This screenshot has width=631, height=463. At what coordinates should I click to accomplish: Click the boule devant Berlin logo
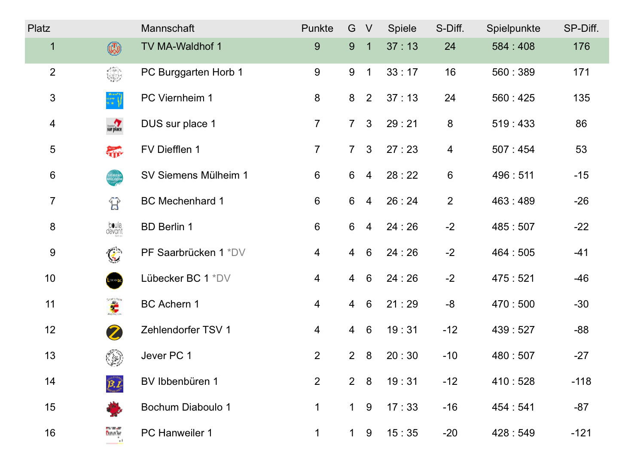coord(114,229)
